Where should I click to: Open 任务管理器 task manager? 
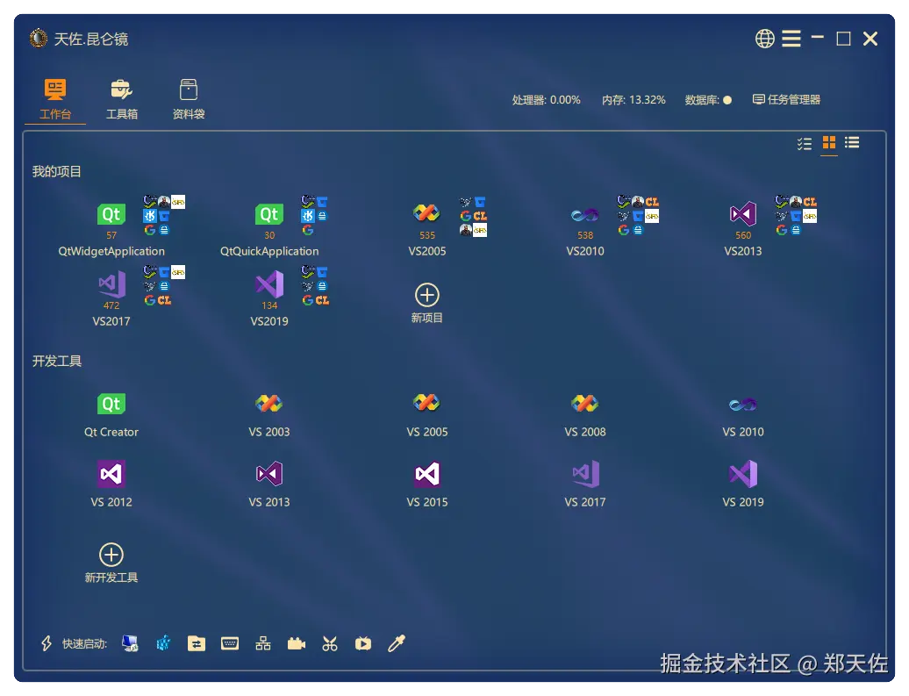[786, 100]
